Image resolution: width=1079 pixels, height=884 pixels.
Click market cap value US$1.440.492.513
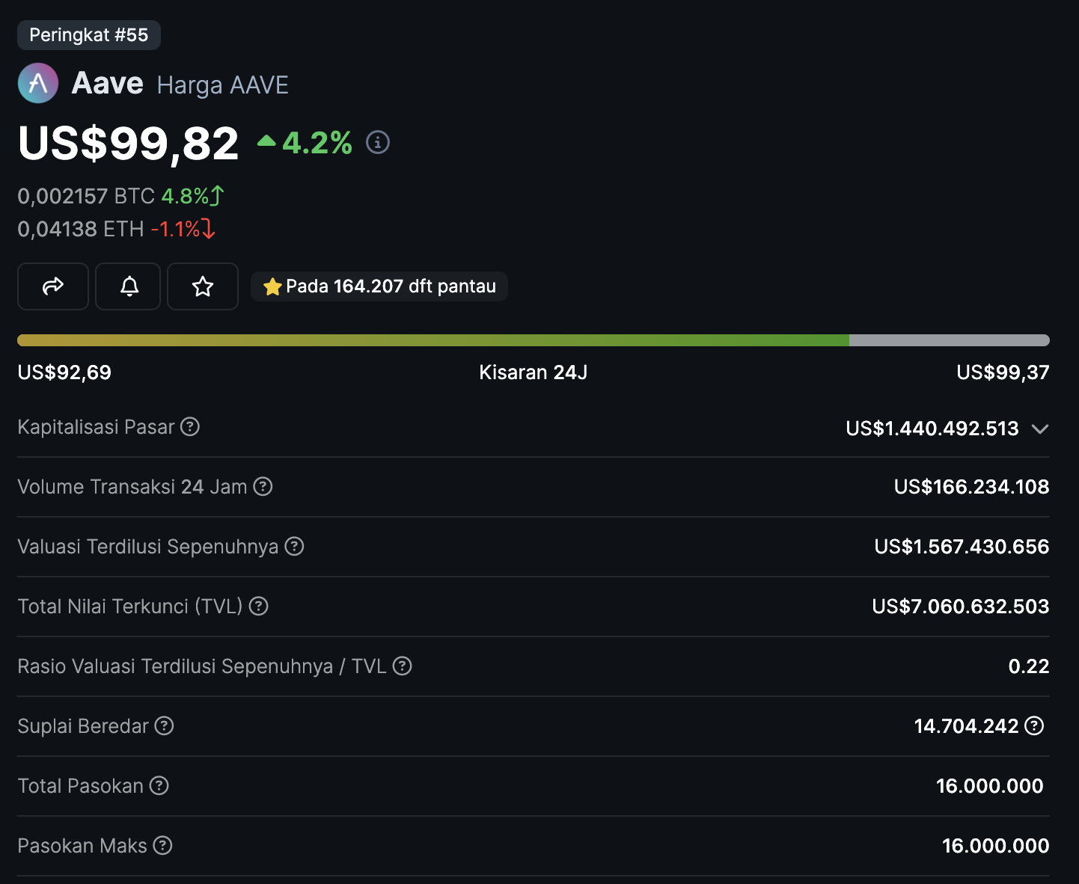tap(932, 429)
